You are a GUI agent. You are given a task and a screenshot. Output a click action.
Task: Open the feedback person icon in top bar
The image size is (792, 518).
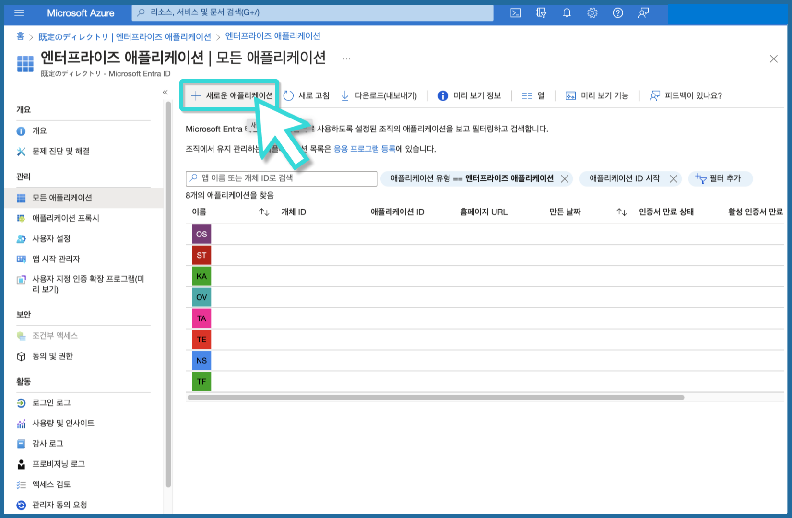(x=643, y=13)
